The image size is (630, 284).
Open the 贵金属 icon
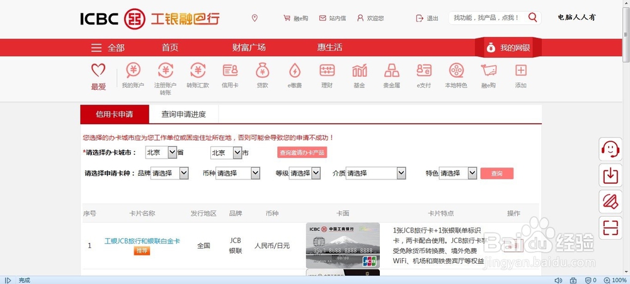[x=391, y=71]
